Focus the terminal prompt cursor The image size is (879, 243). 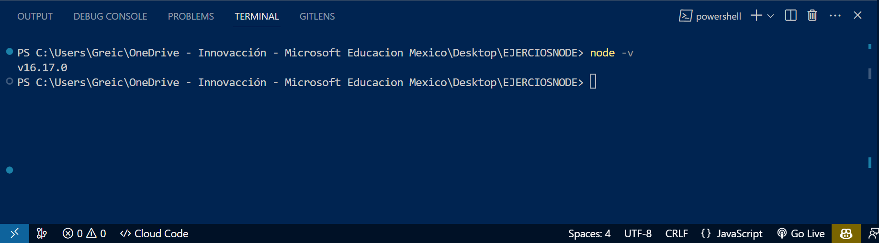[x=593, y=81]
